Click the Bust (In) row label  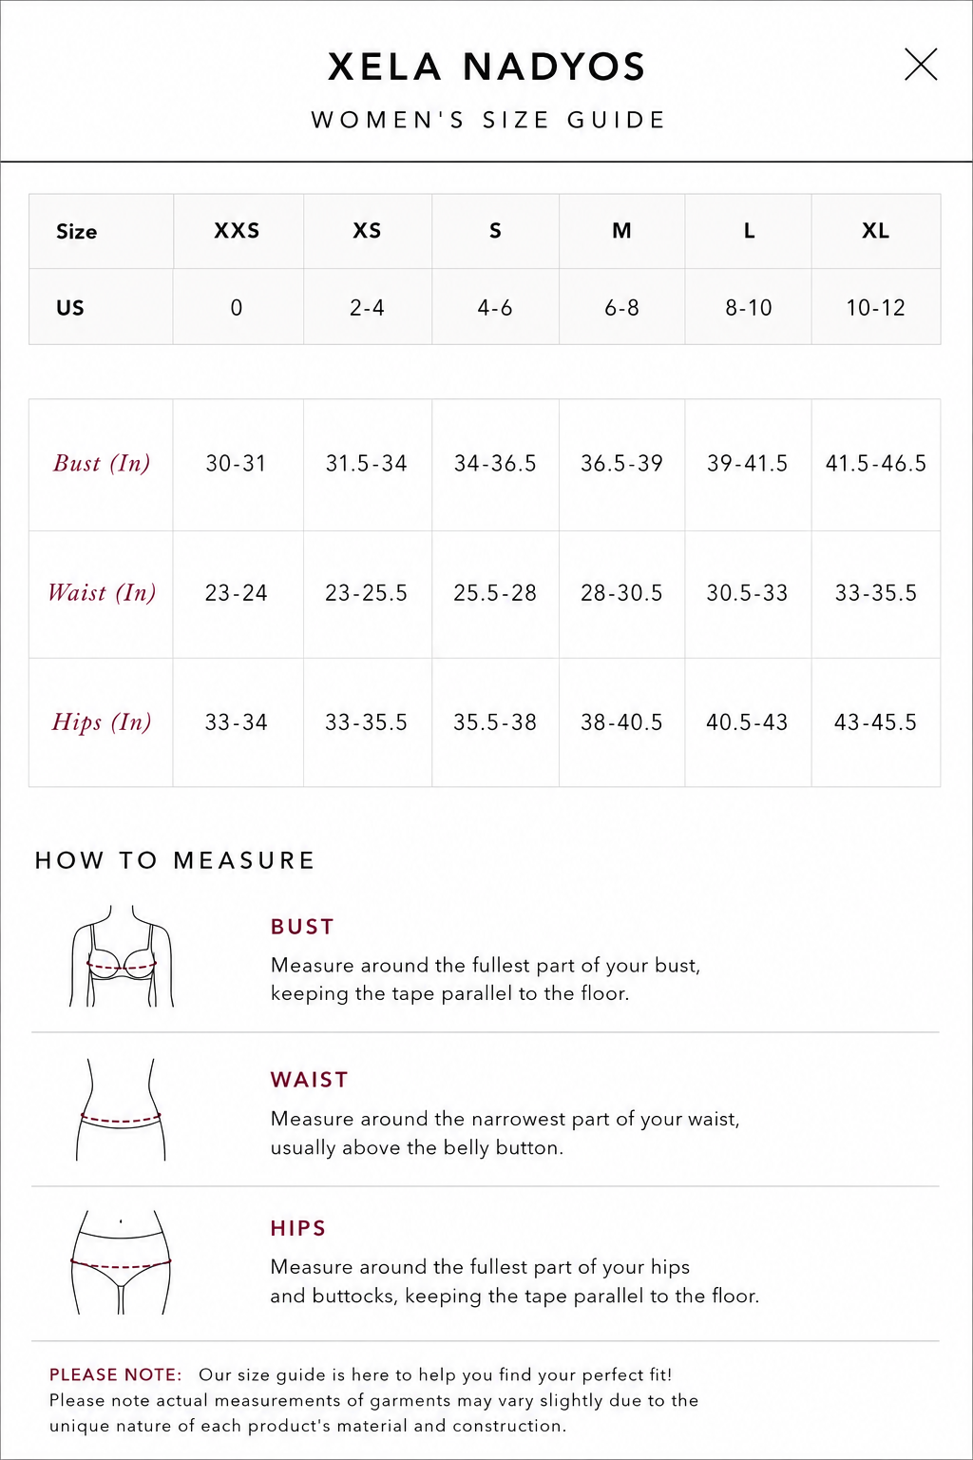click(102, 464)
